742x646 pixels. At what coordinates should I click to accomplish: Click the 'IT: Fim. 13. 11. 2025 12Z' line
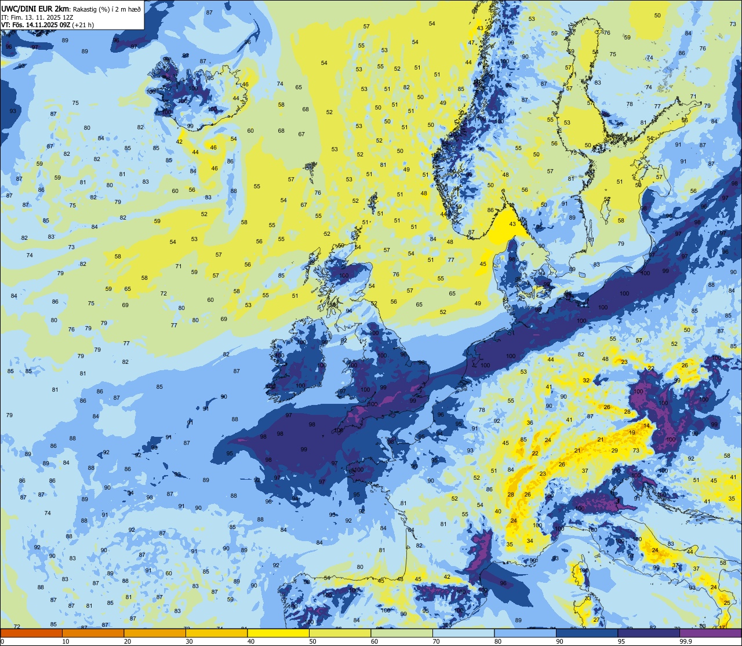click(37, 17)
